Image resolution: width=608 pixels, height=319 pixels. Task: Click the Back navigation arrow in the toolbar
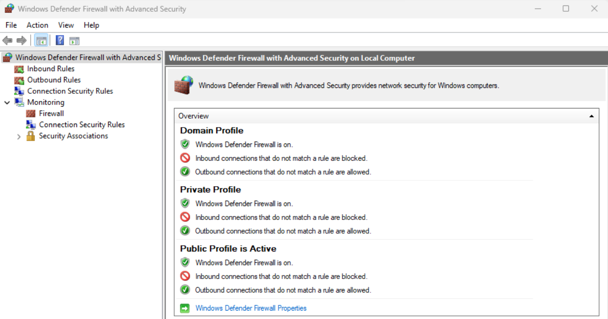(x=7, y=40)
